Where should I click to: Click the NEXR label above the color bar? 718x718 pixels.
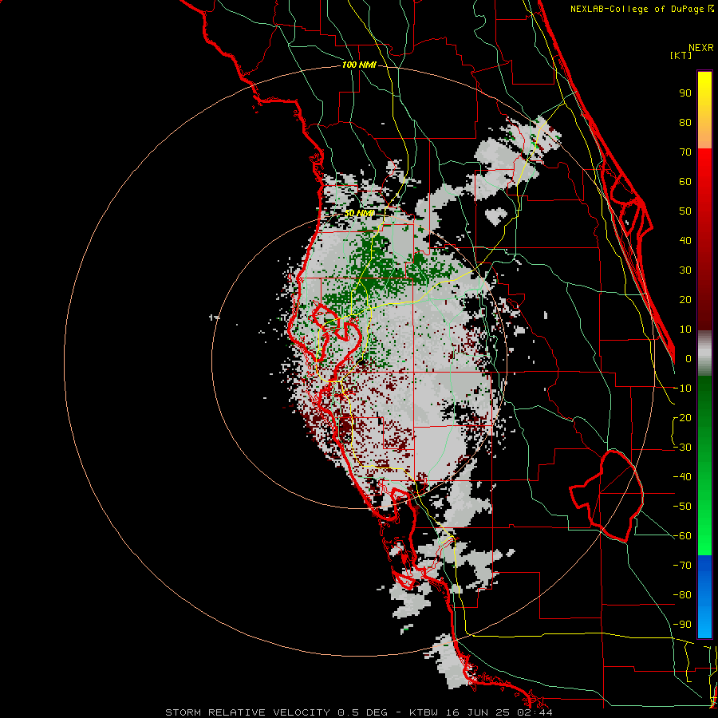pyautogui.click(x=701, y=47)
